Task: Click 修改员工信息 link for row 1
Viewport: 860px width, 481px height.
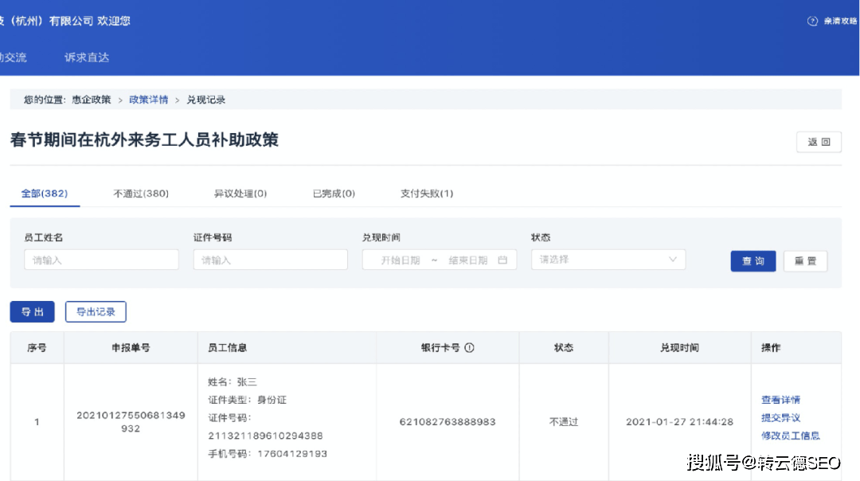Action: 791,436
